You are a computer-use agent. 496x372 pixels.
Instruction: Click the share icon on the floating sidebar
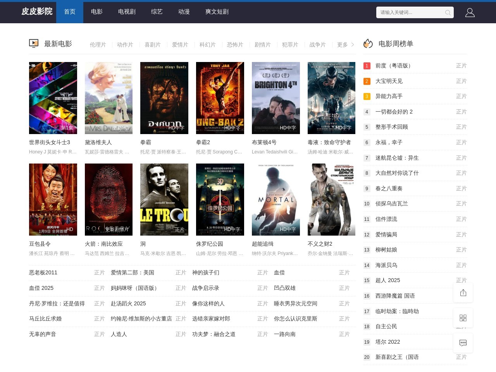463,293
